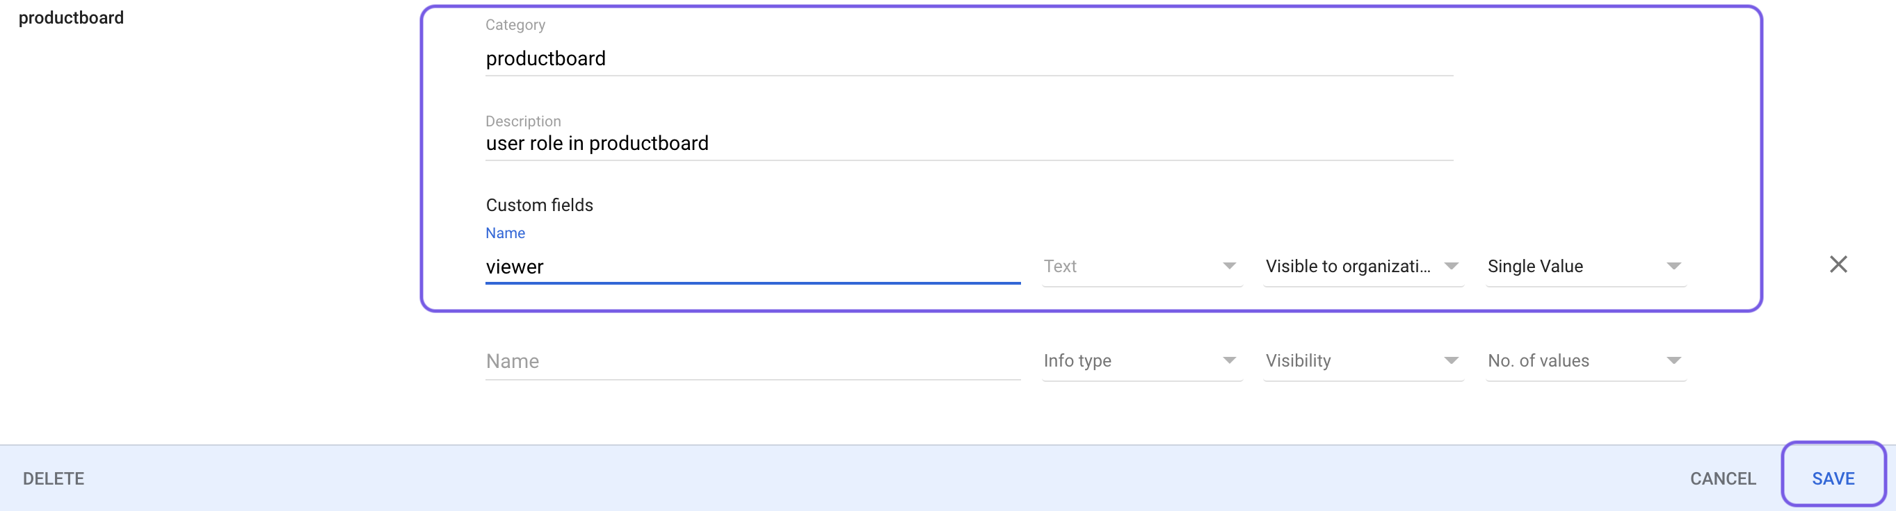Click the CANCEL button

click(x=1722, y=478)
